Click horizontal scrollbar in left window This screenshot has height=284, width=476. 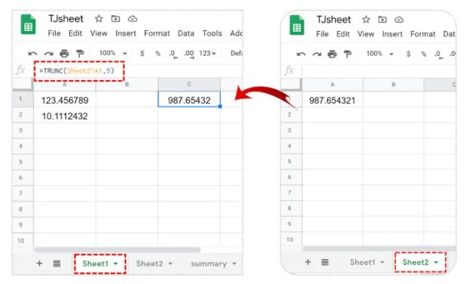117,250
